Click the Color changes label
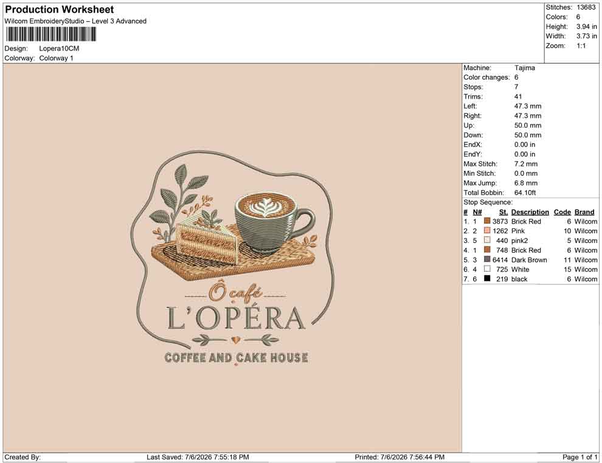This screenshot has width=602, height=463. point(486,77)
